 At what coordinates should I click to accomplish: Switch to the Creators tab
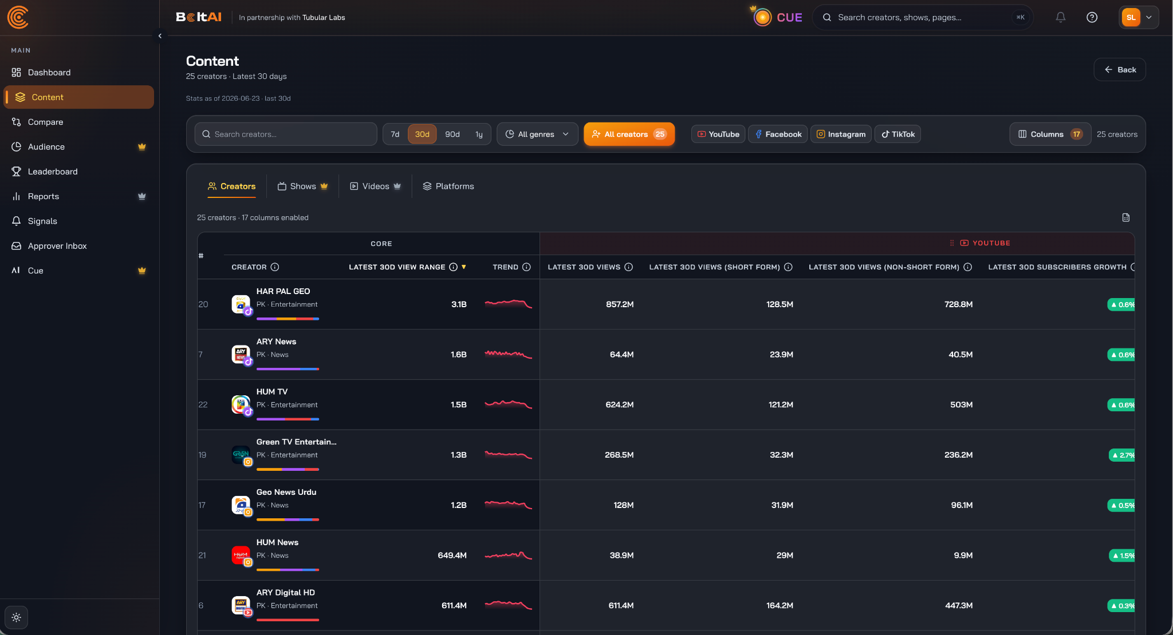231,186
